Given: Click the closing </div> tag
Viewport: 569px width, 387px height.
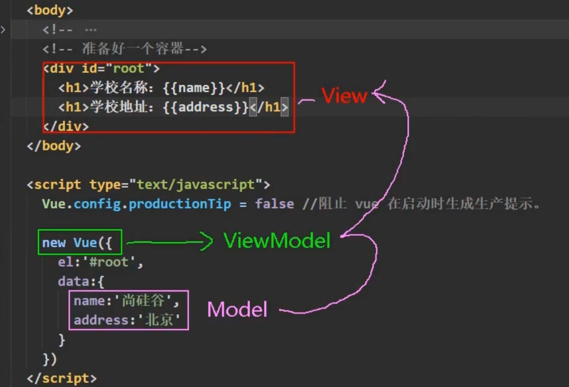Looking at the screenshot, I should click(65, 126).
